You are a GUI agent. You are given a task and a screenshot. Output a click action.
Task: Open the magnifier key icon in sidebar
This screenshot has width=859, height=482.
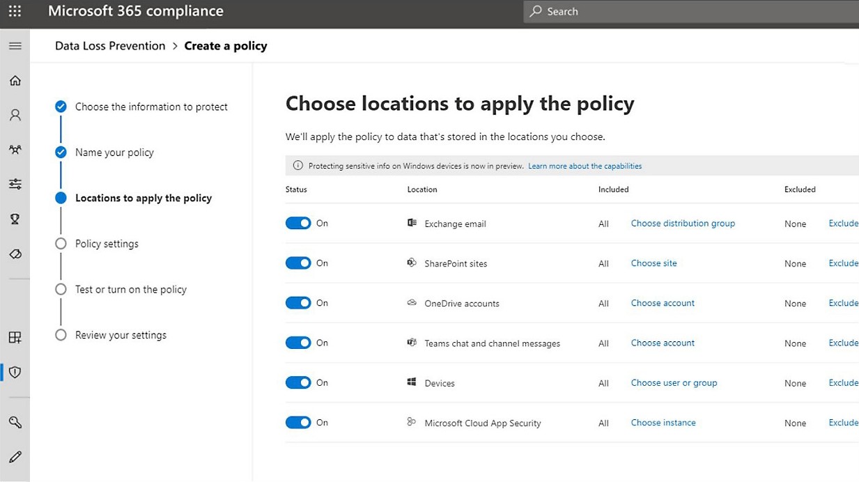pos(15,422)
